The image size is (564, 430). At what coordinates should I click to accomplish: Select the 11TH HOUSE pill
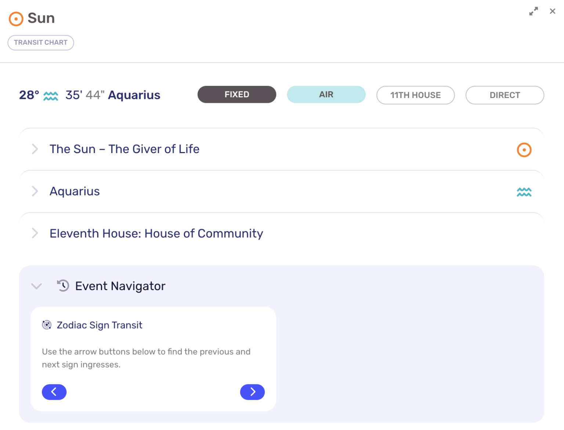(x=415, y=95)
